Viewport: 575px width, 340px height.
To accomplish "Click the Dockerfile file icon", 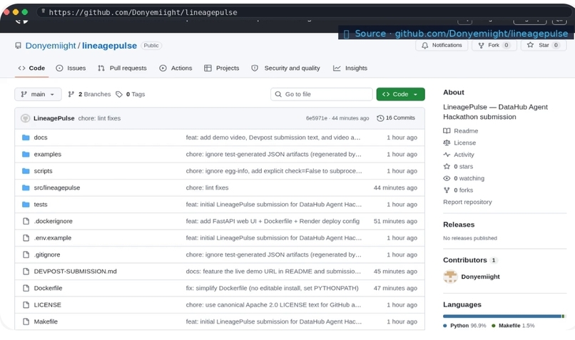I will pyautogui.click(x=26, y=288).
